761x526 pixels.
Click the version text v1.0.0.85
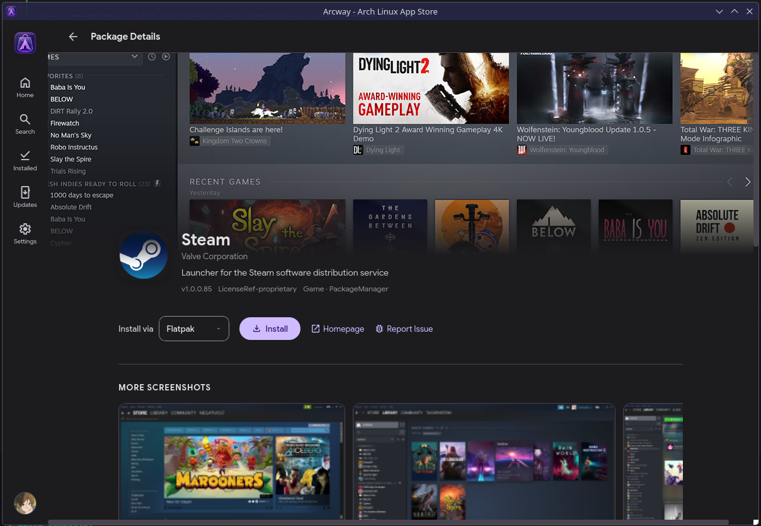[x=197, y=289]
